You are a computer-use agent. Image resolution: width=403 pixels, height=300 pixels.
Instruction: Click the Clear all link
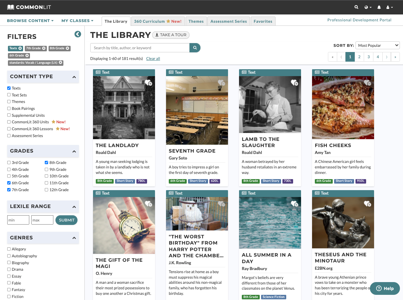click(x=153, y=59)
